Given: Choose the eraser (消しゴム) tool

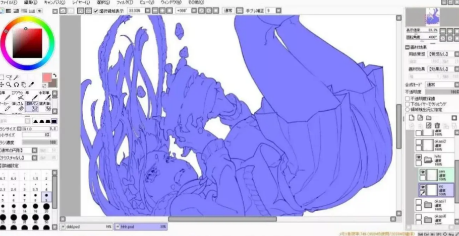Looking at the screenshot, I should tap(19, 107).
